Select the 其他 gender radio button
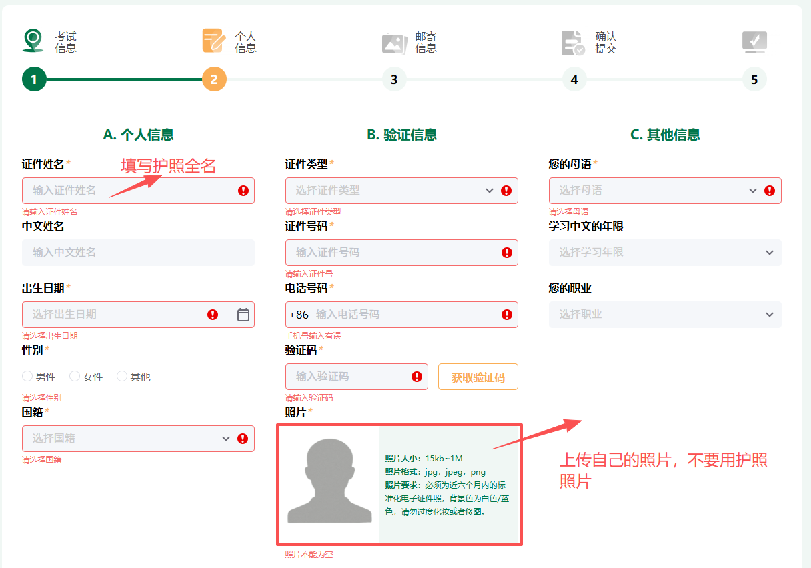The image size is (811, 568). click(122, 377)
